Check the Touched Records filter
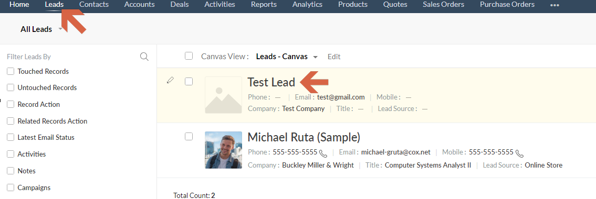The height and width of the screenshot is (199, 596). coord(11,71)
